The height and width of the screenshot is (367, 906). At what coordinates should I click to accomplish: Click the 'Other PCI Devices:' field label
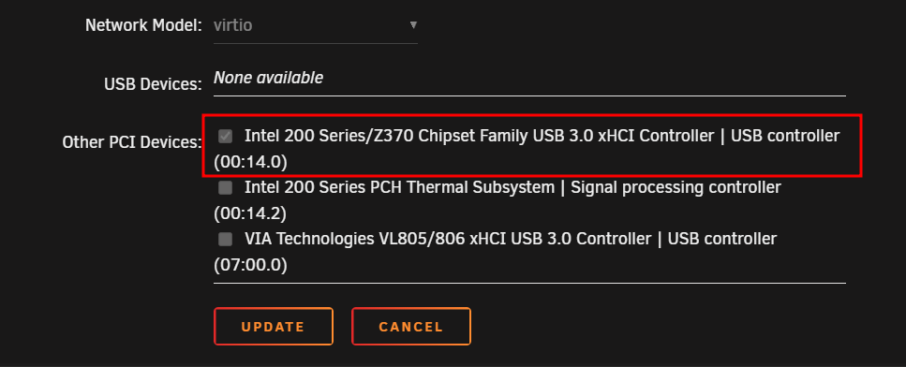(x=132, y=142)
